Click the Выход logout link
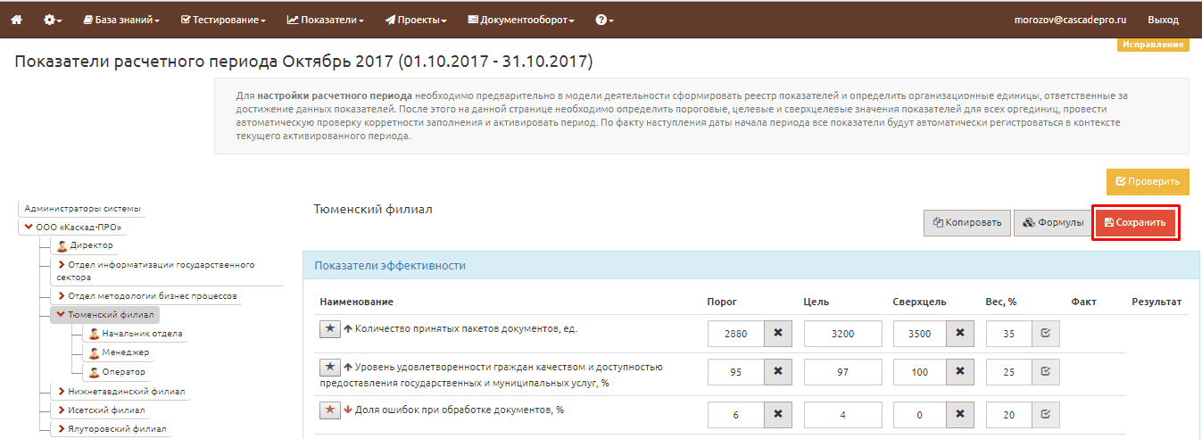The height and width of the screenshot is (439, 1202). pyautogui.click(x=1163, y=20)
